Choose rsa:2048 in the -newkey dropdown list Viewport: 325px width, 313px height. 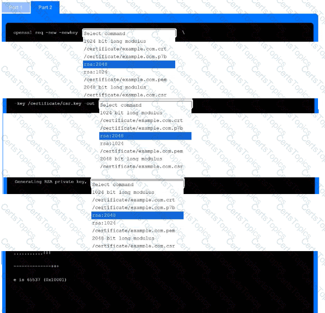coord(129,65)
